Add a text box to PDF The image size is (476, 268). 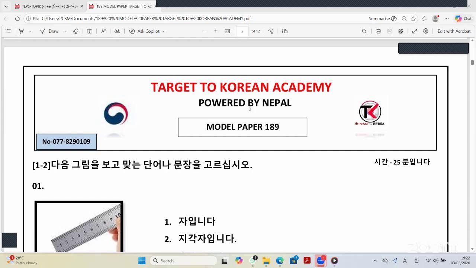pos(90,31)
